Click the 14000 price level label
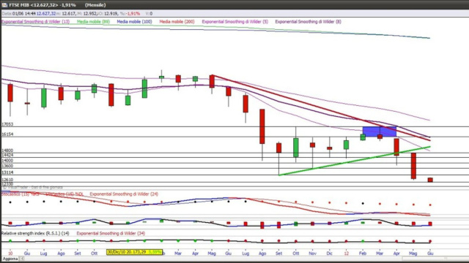 (x=7, y=161)
